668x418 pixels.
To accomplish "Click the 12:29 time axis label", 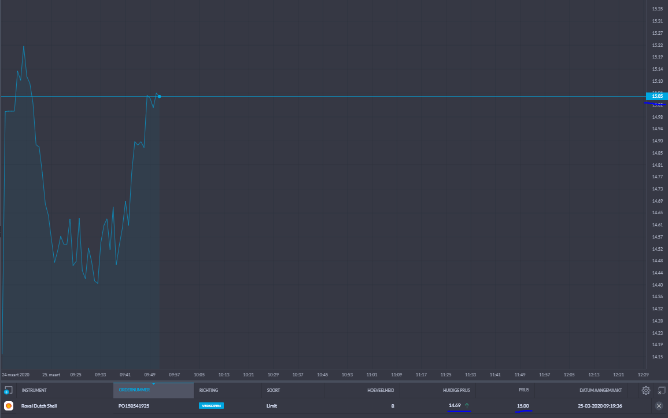I will pos(643,375).
